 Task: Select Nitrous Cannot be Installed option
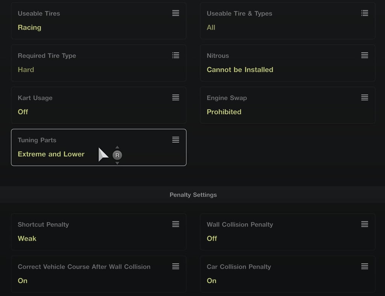point(240,70)
